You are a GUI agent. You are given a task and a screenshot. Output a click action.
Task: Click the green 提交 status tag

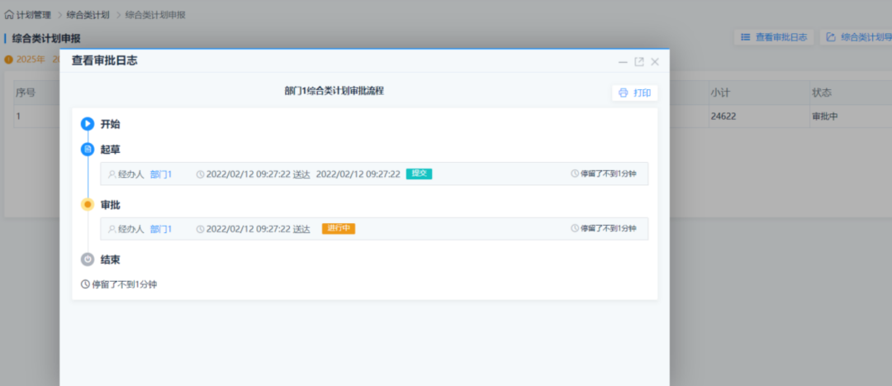click(419, 174)
